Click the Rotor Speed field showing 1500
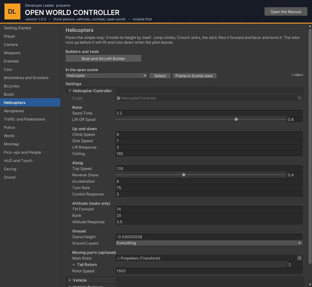Viewport: 312px width, 287px height. click(x=209, y=271)
